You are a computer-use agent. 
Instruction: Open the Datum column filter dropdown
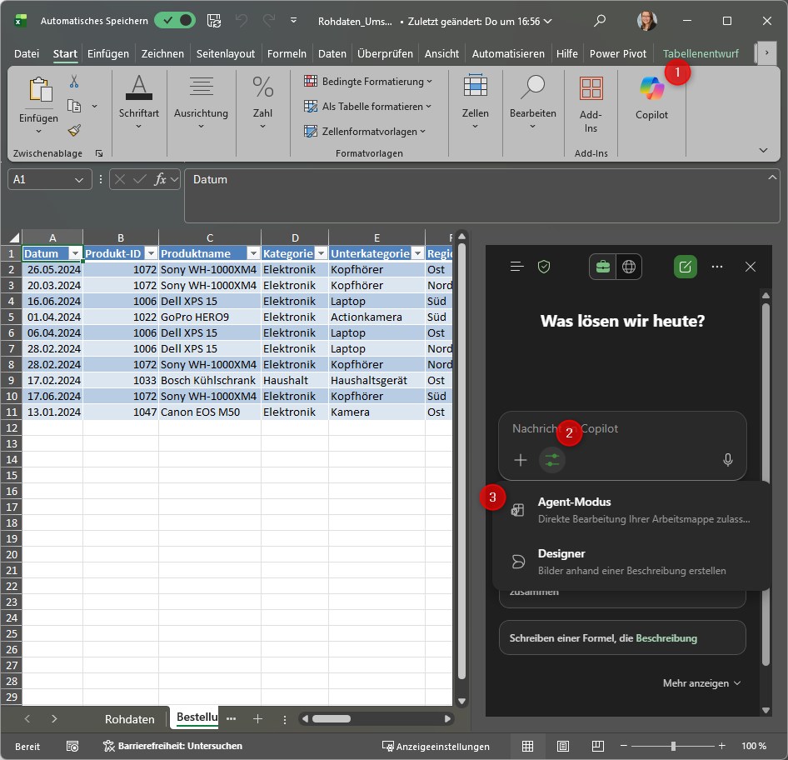tap(74, 253)
